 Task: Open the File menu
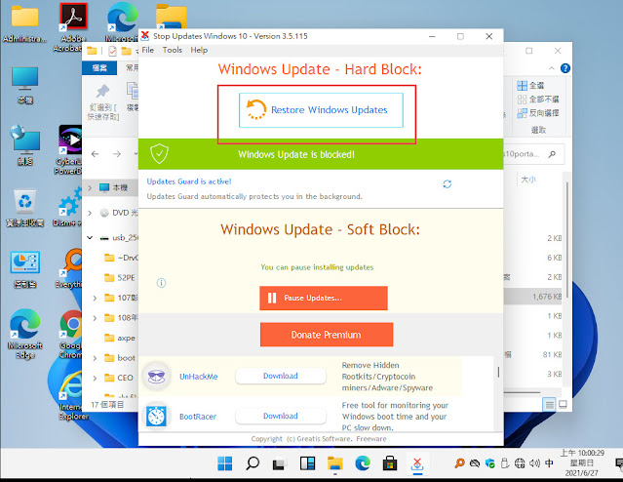148,50
